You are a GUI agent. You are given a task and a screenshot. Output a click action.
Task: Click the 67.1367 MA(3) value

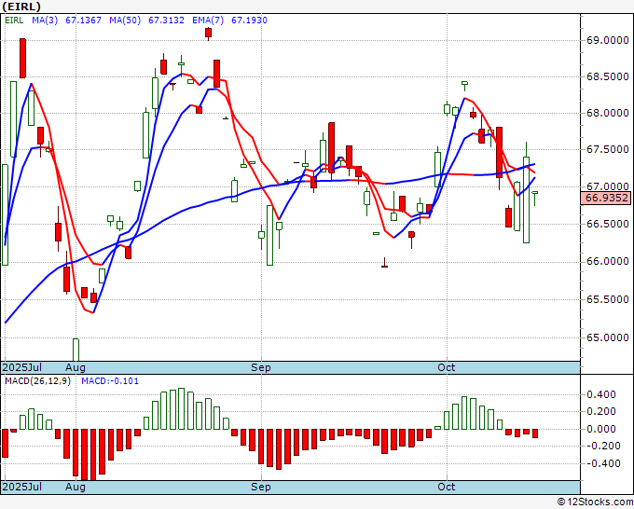click(x=83, y=21)
